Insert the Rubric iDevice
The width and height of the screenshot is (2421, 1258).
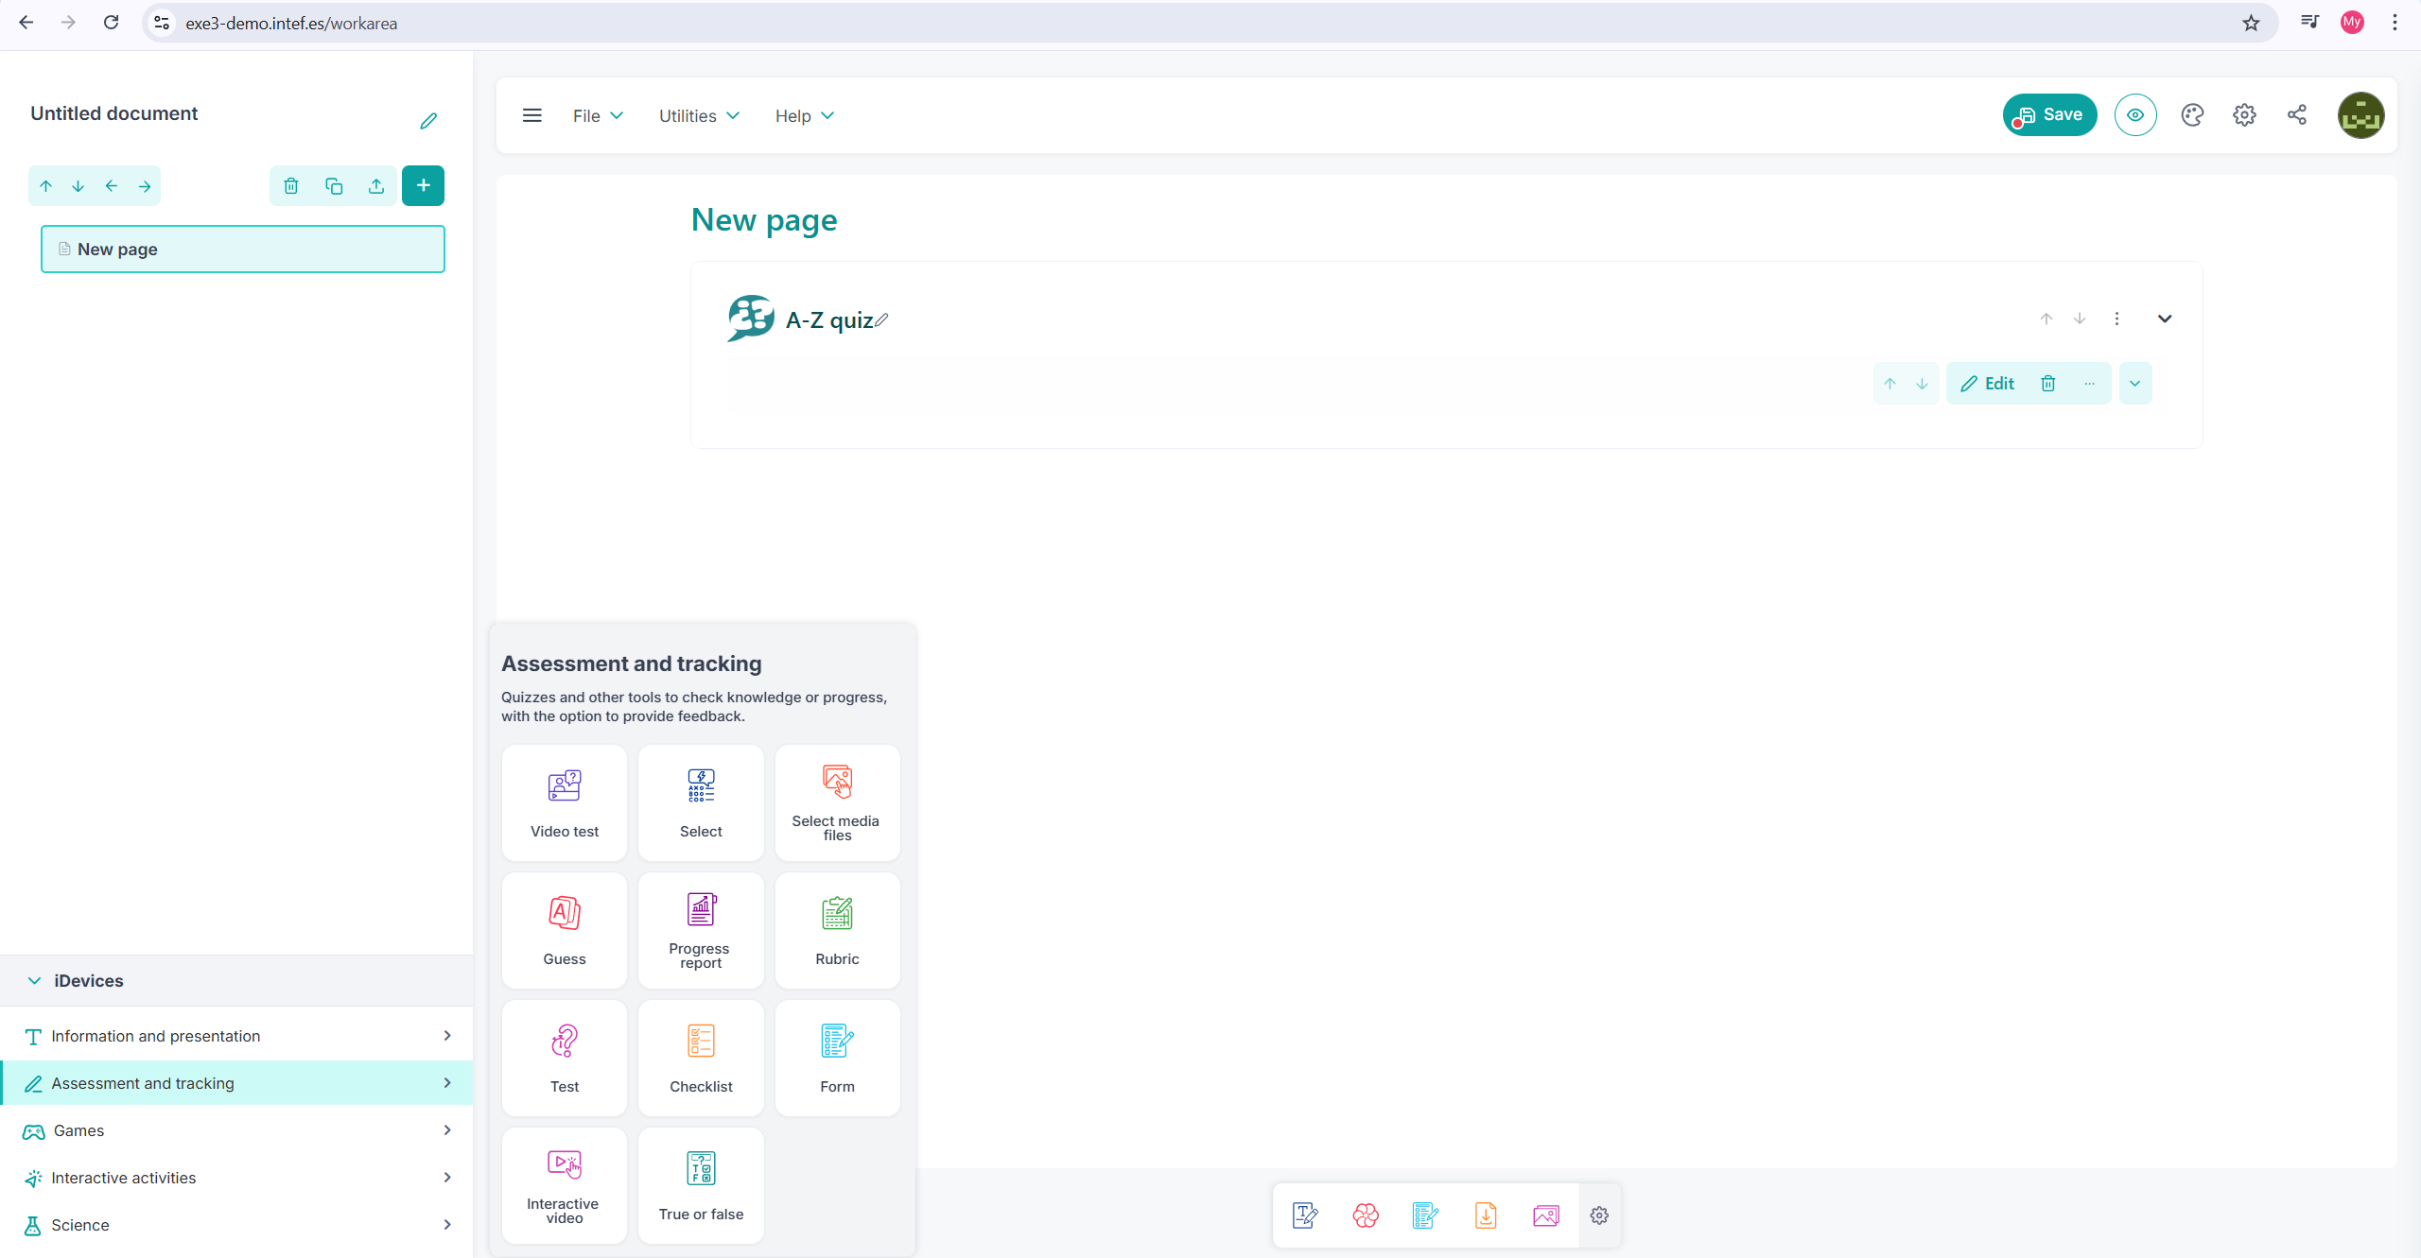[837, 929]
